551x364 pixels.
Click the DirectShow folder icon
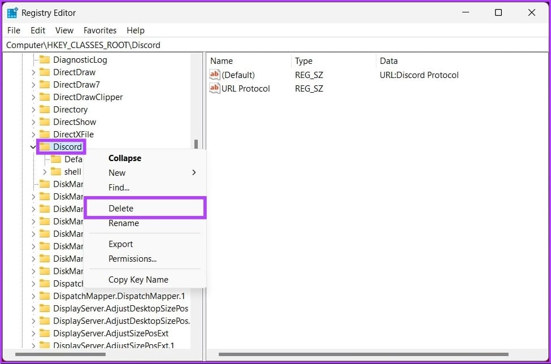coord(45,122)
